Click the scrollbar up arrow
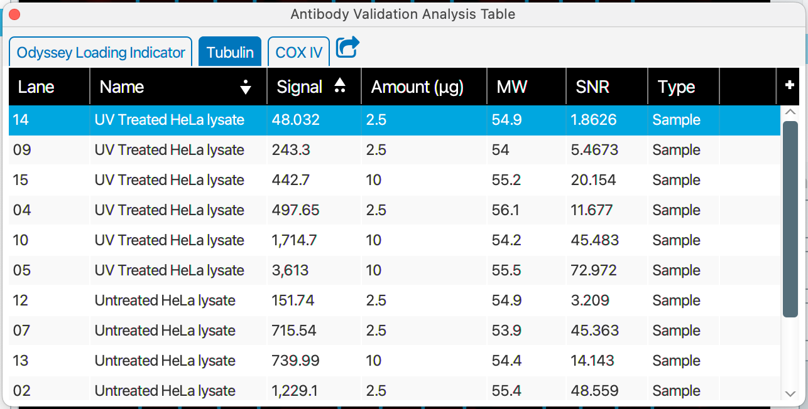This screenshot has width=808, height=409. pyautogui.click(x=791, y=112)
